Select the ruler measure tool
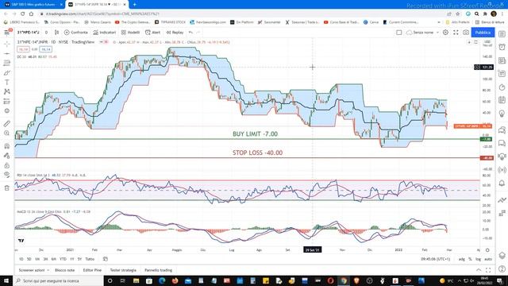The height and width of the screenshot is (286, 508). pos(7,124)
